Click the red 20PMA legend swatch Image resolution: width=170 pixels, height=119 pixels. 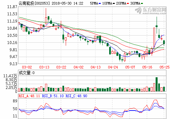(x=128, y=4)
